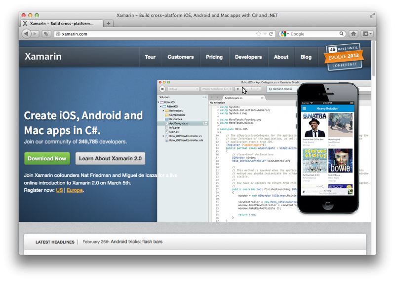Open the Pricing menu item

pos(214,57)
